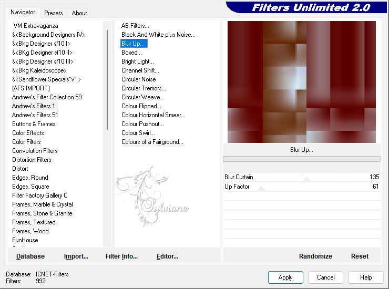389x289 pixels.
Task: Choose Circular Weave... filter
Action: 143,97
